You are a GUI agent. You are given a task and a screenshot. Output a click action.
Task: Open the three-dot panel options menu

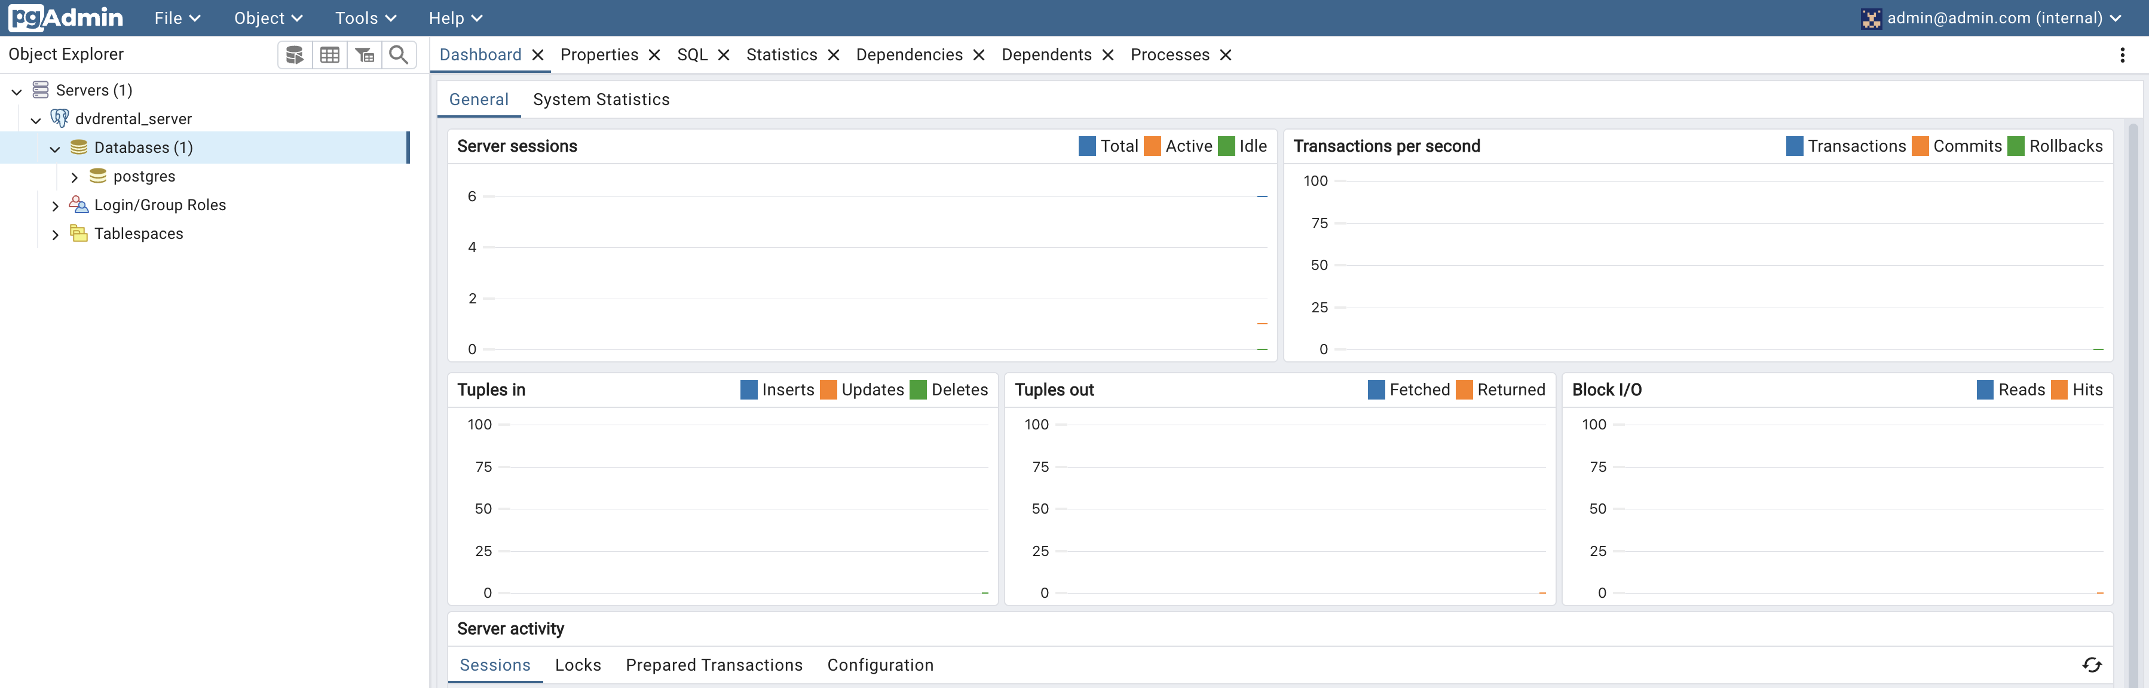[x=2122, y=55]
